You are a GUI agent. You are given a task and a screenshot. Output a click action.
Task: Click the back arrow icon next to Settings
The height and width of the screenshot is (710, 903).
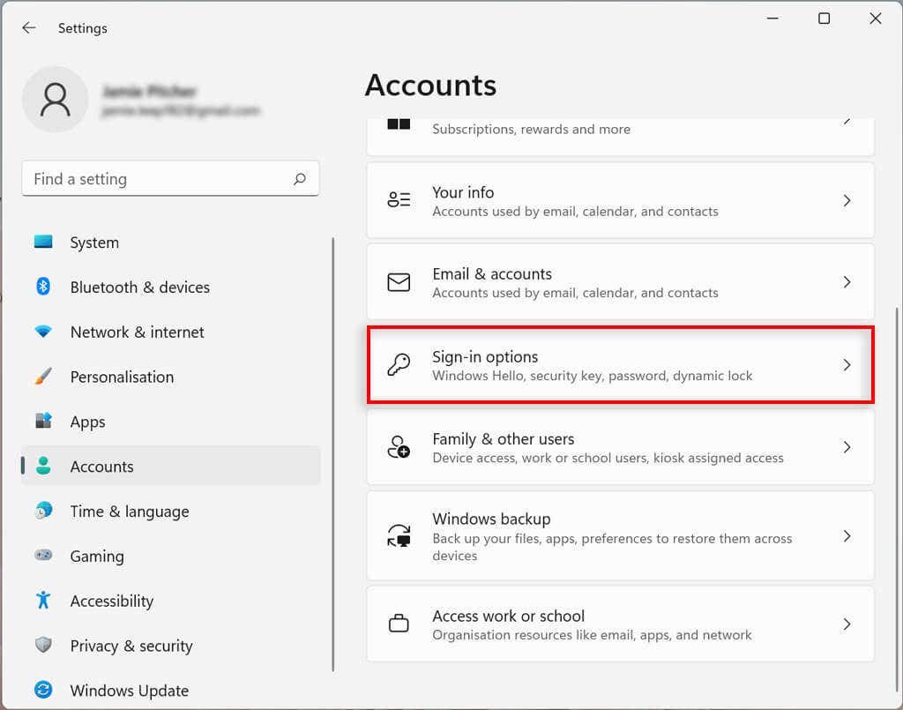29,27
